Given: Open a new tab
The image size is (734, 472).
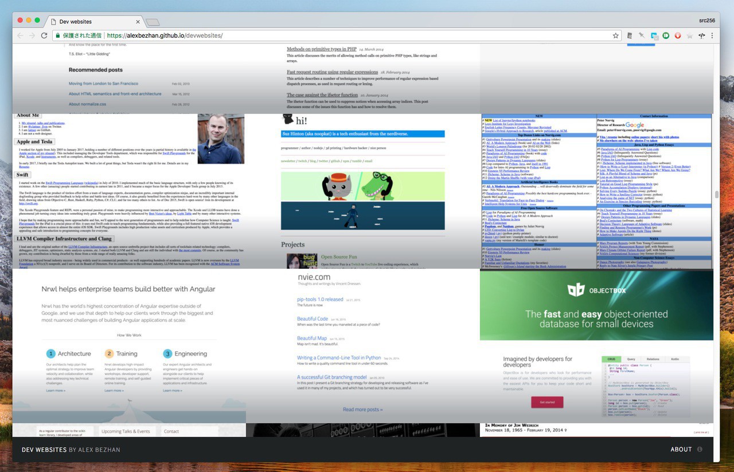Looking at the screenshot, I should (x=152, y=22).
